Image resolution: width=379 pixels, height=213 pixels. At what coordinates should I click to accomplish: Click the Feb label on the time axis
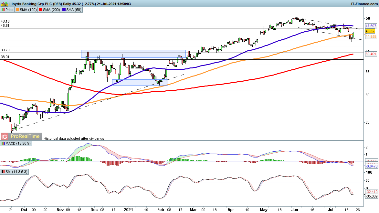point(161,210)
